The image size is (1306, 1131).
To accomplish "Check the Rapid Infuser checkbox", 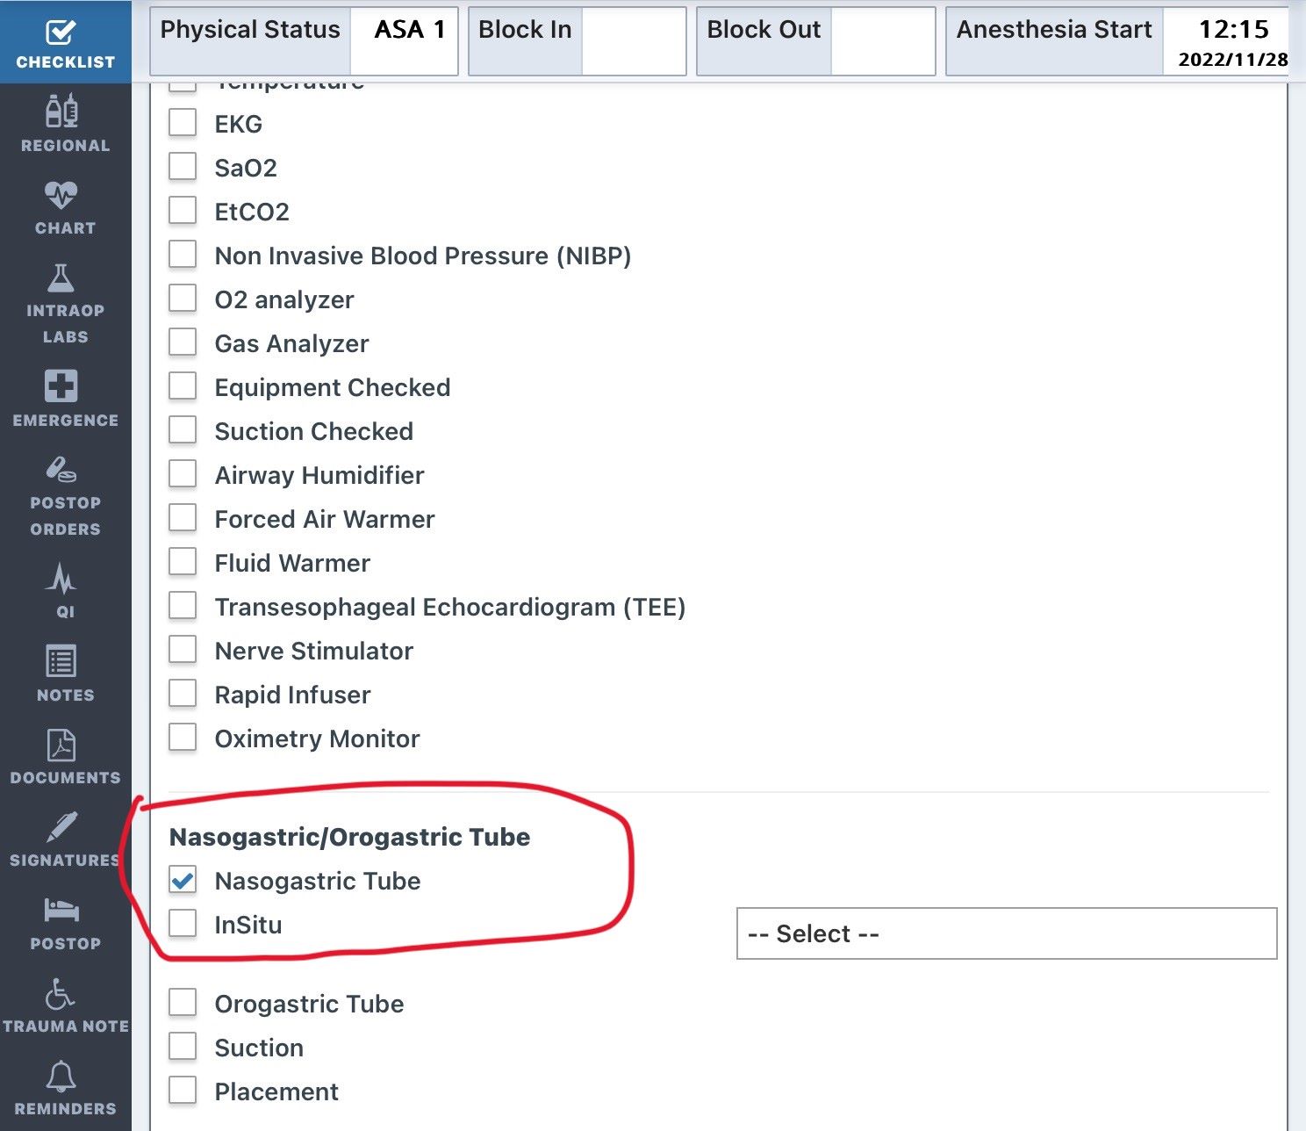I will pos(183,694).
